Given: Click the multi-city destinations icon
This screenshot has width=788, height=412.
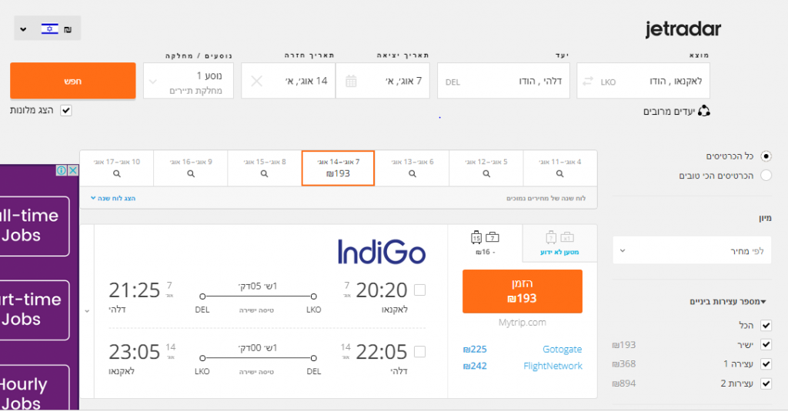Looking at the screenshot, I should (x=703, y=111).
